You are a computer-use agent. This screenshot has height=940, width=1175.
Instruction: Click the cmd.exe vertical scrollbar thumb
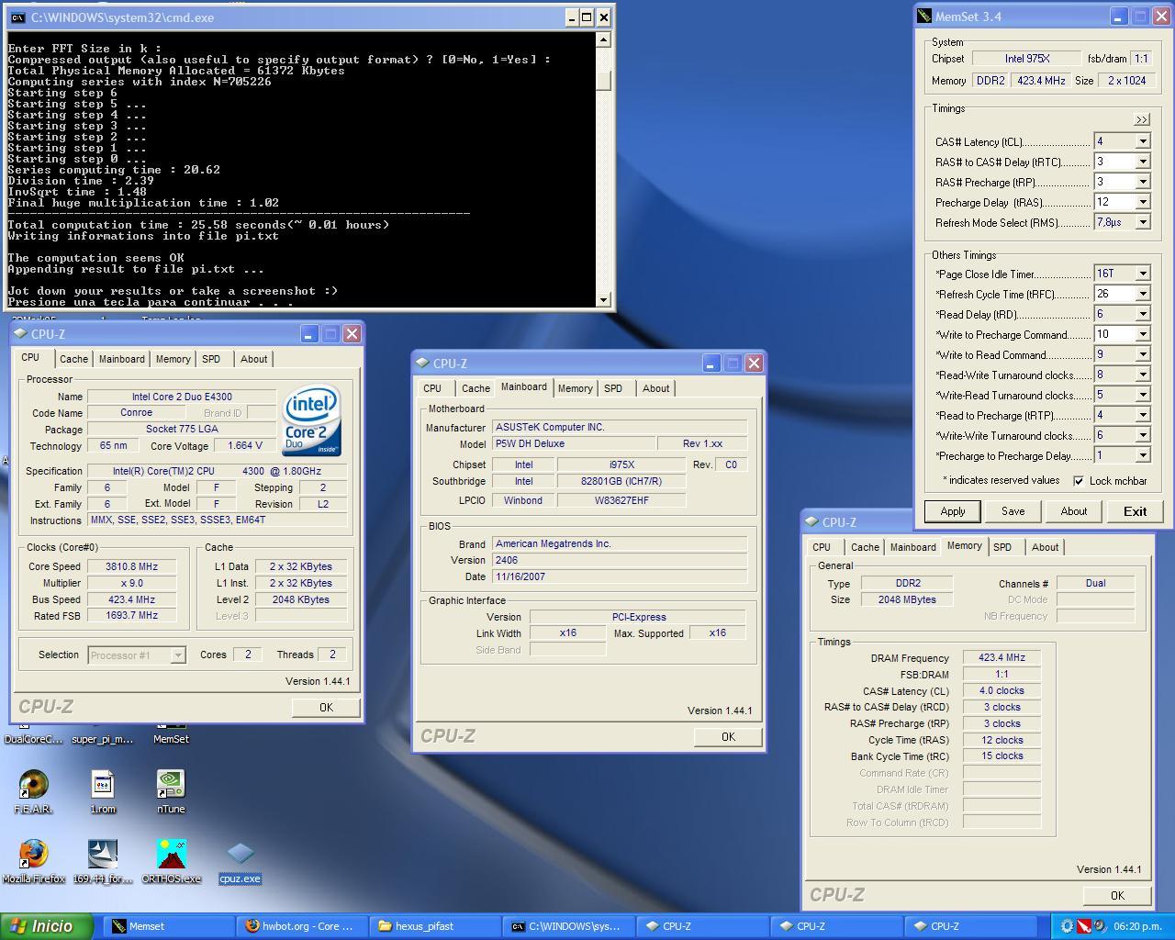point(603,81)
